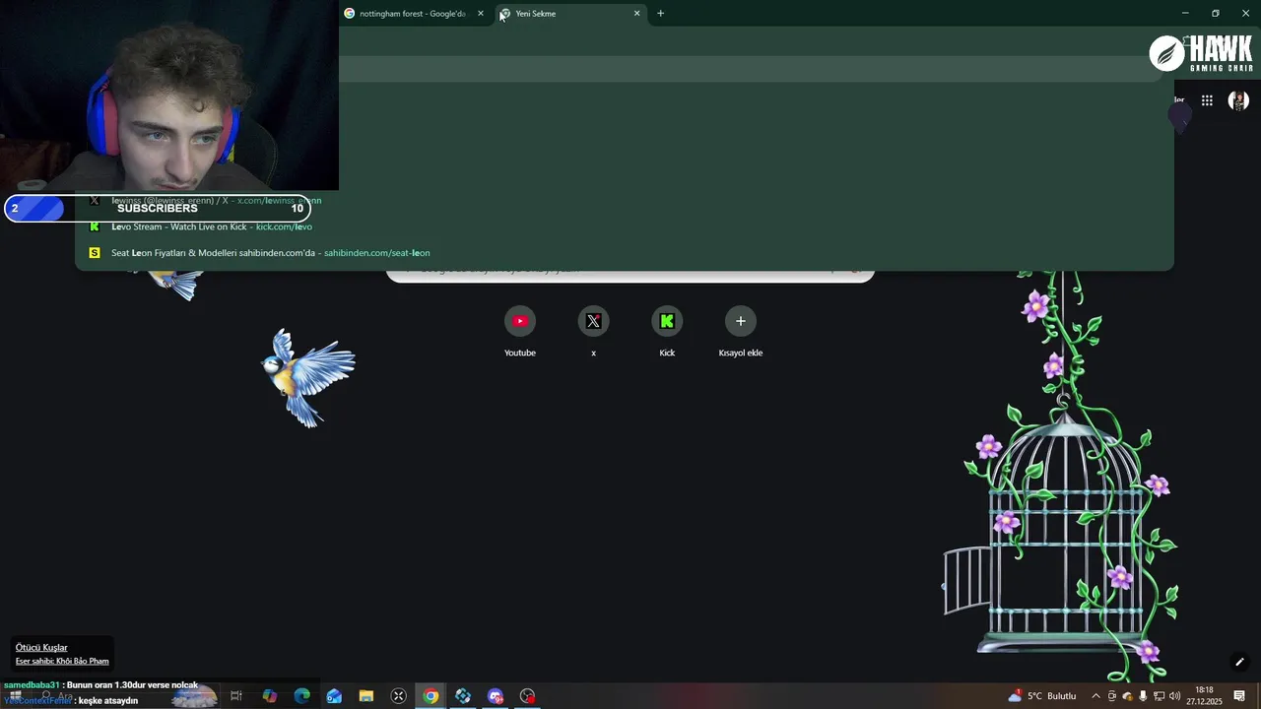Open the Discord taskbar icon
Viewport: 1261px width, 709px height.
coord(496,696)
